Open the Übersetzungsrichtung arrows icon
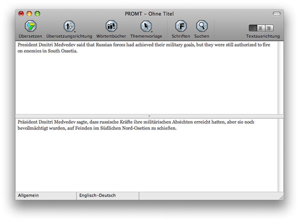This screenshot has width=299, height=221. tap(69, 26)
